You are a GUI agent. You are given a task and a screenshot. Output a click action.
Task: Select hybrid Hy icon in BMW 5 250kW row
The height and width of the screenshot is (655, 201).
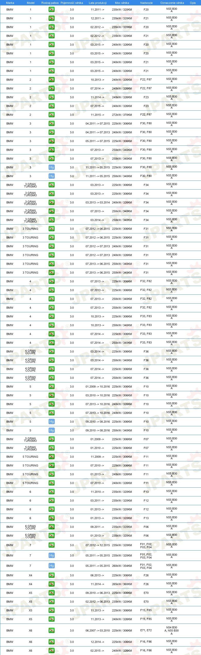[51, 430]
